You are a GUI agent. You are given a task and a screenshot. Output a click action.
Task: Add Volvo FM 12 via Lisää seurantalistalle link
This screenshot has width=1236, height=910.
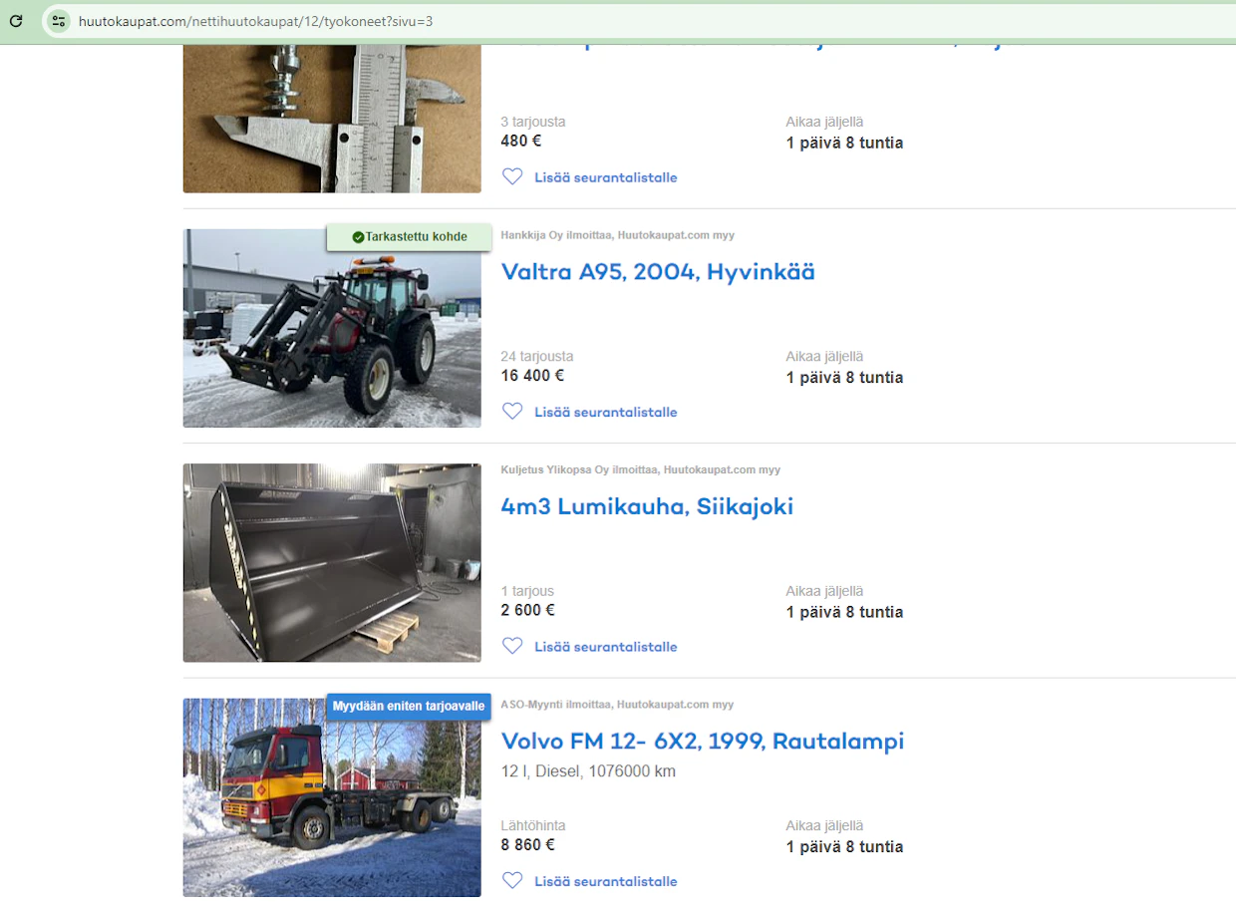(605, 881)
